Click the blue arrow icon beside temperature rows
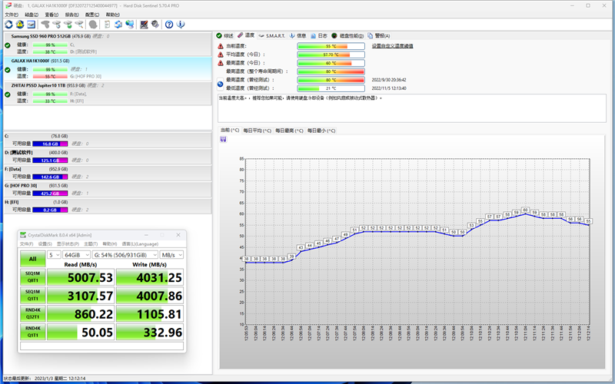The height and width of the screenshot is (384, 615). tap(221, 84)
